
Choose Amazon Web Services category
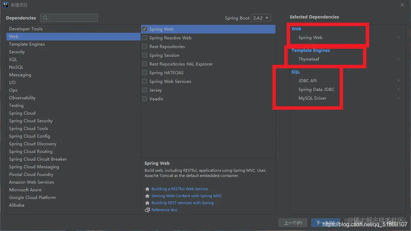pyautogui.click(x=73, y=182)
